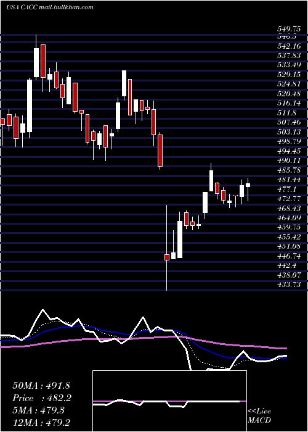The height and width of the screenshot is (432, 308).
Task: Click the 438.07 price label
Action: coord(288,275)
